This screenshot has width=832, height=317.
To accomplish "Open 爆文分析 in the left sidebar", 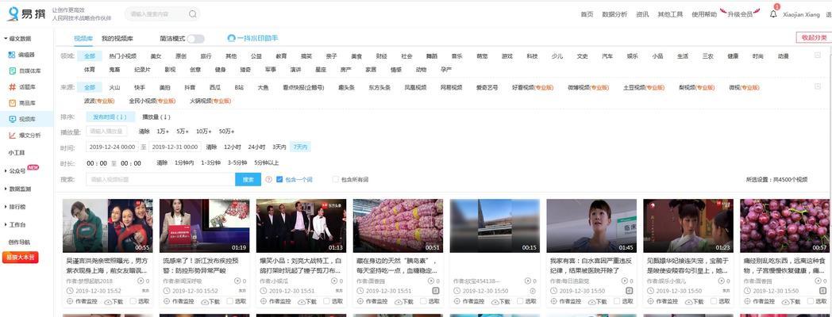I will click(25, 136).
